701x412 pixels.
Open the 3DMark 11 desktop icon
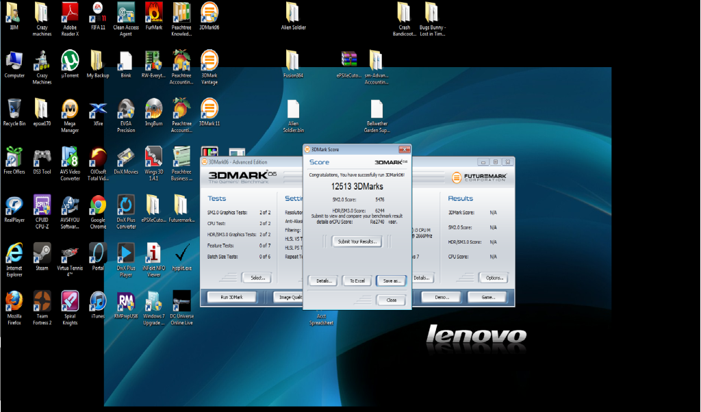(x=209, y=112)
